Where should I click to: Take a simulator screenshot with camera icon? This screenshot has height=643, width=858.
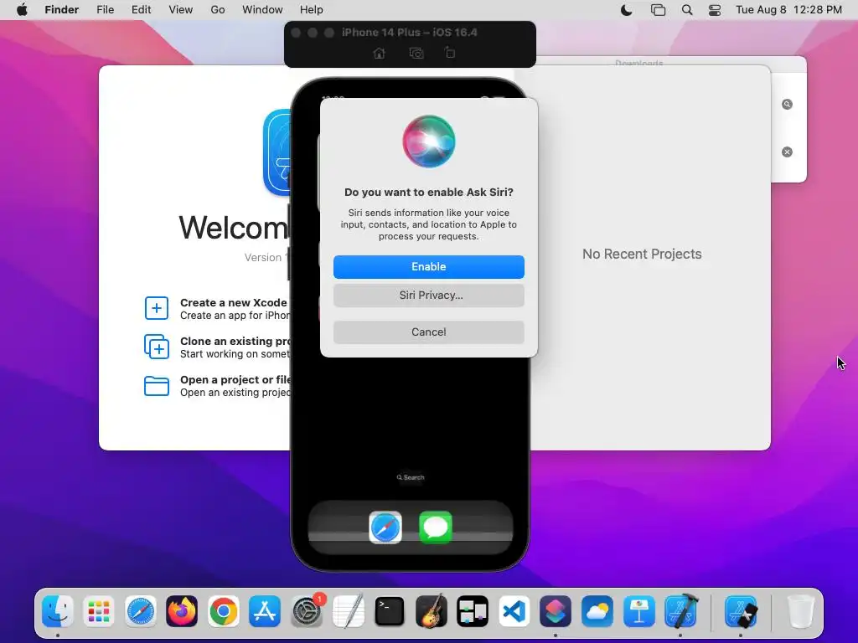(416, 53)
